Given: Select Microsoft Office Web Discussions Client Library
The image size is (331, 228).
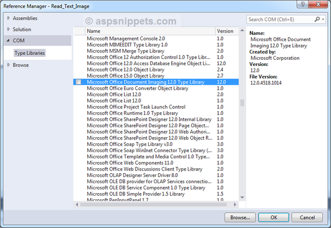Looking at the screenshot, I should 156,169.
